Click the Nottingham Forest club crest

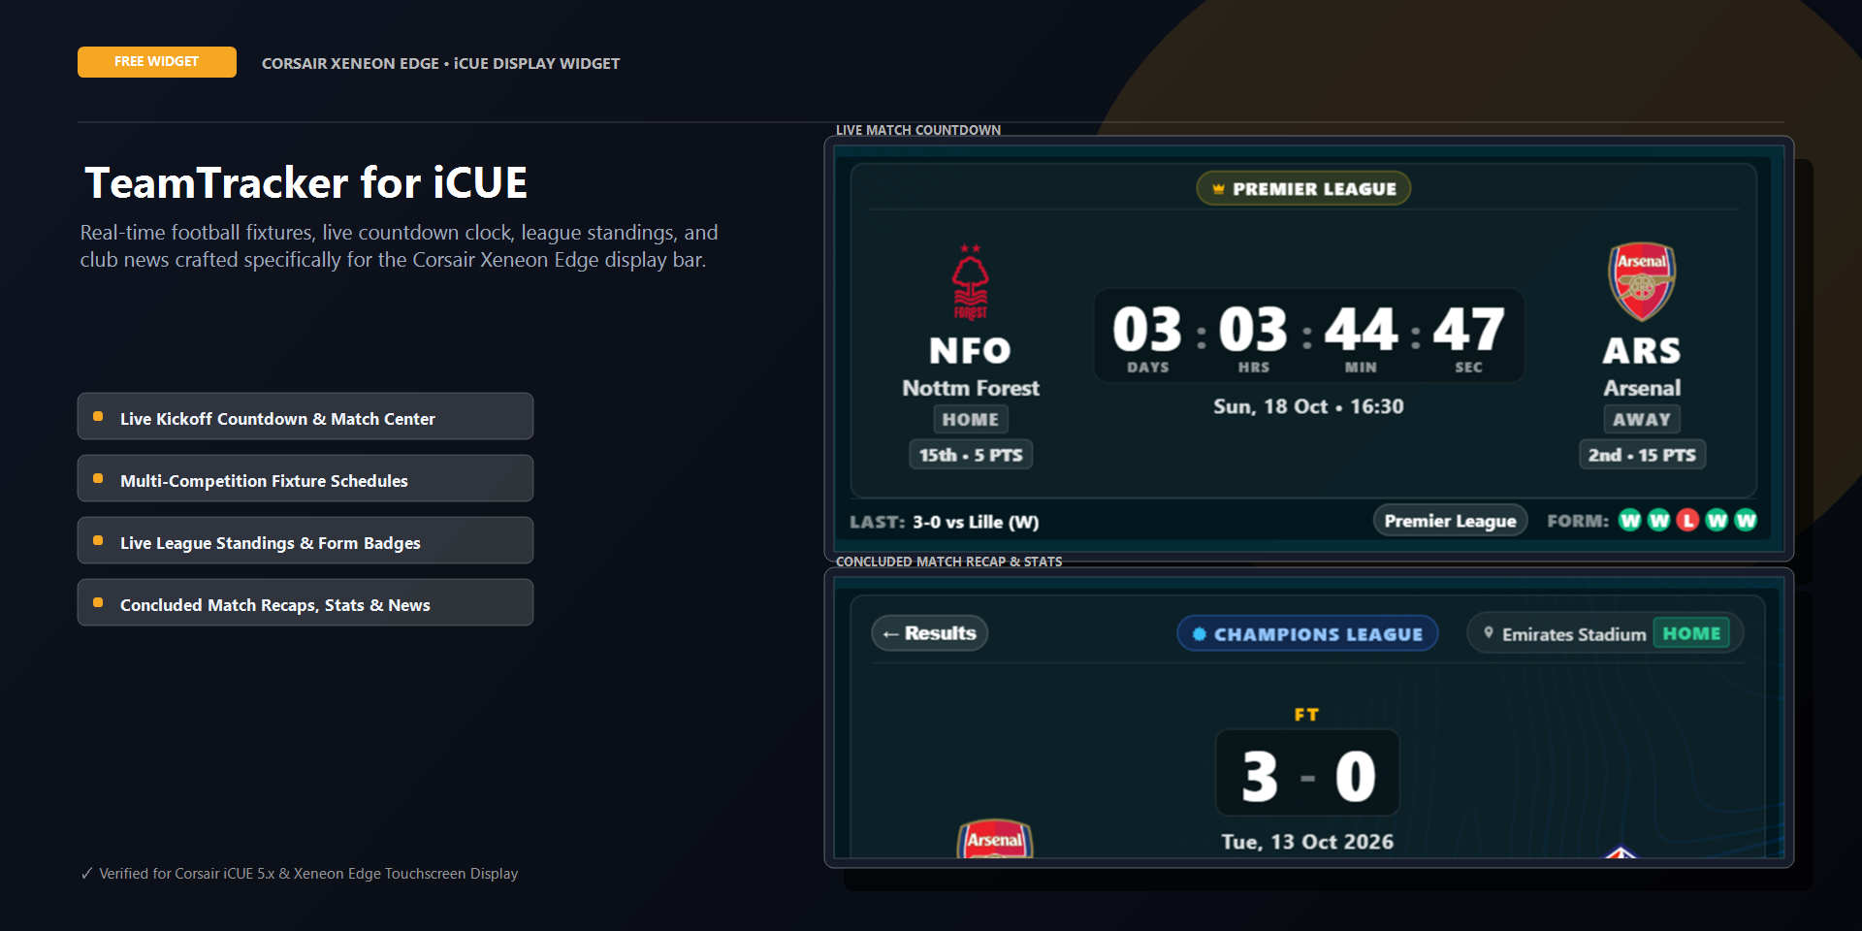970,281
